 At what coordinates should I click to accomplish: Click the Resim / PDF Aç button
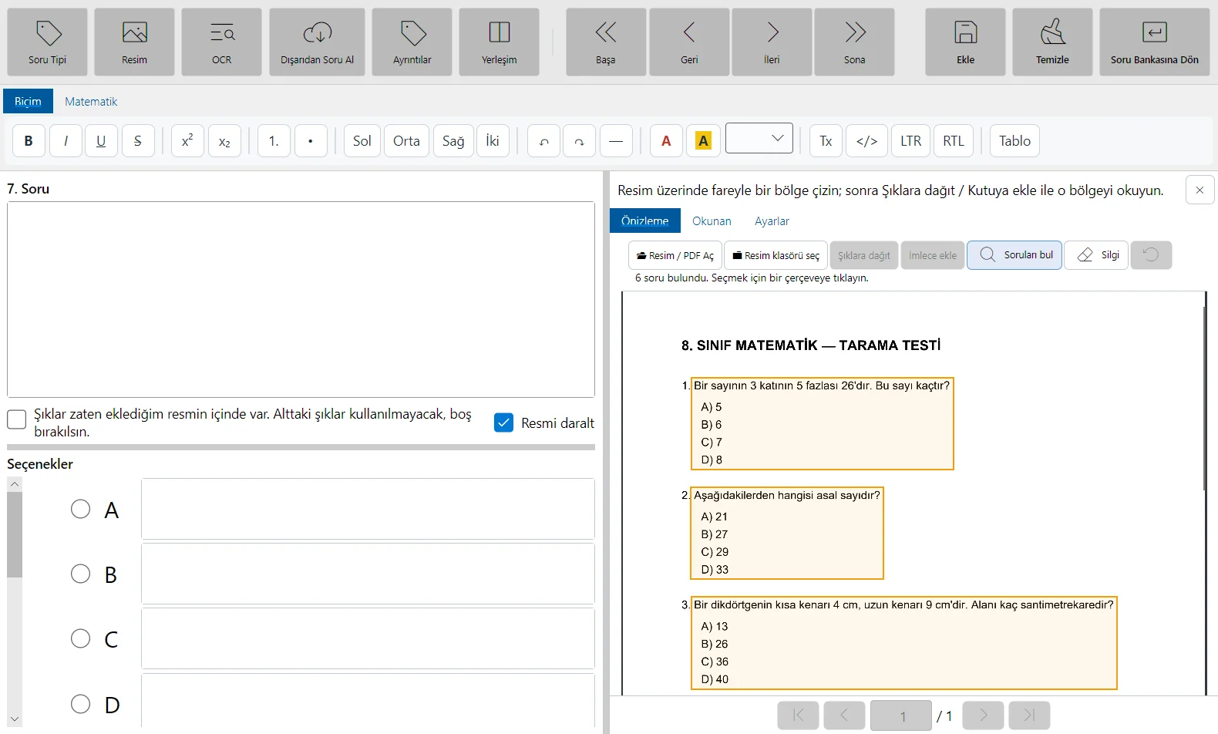pyautogui.click(x=675, y=255)
